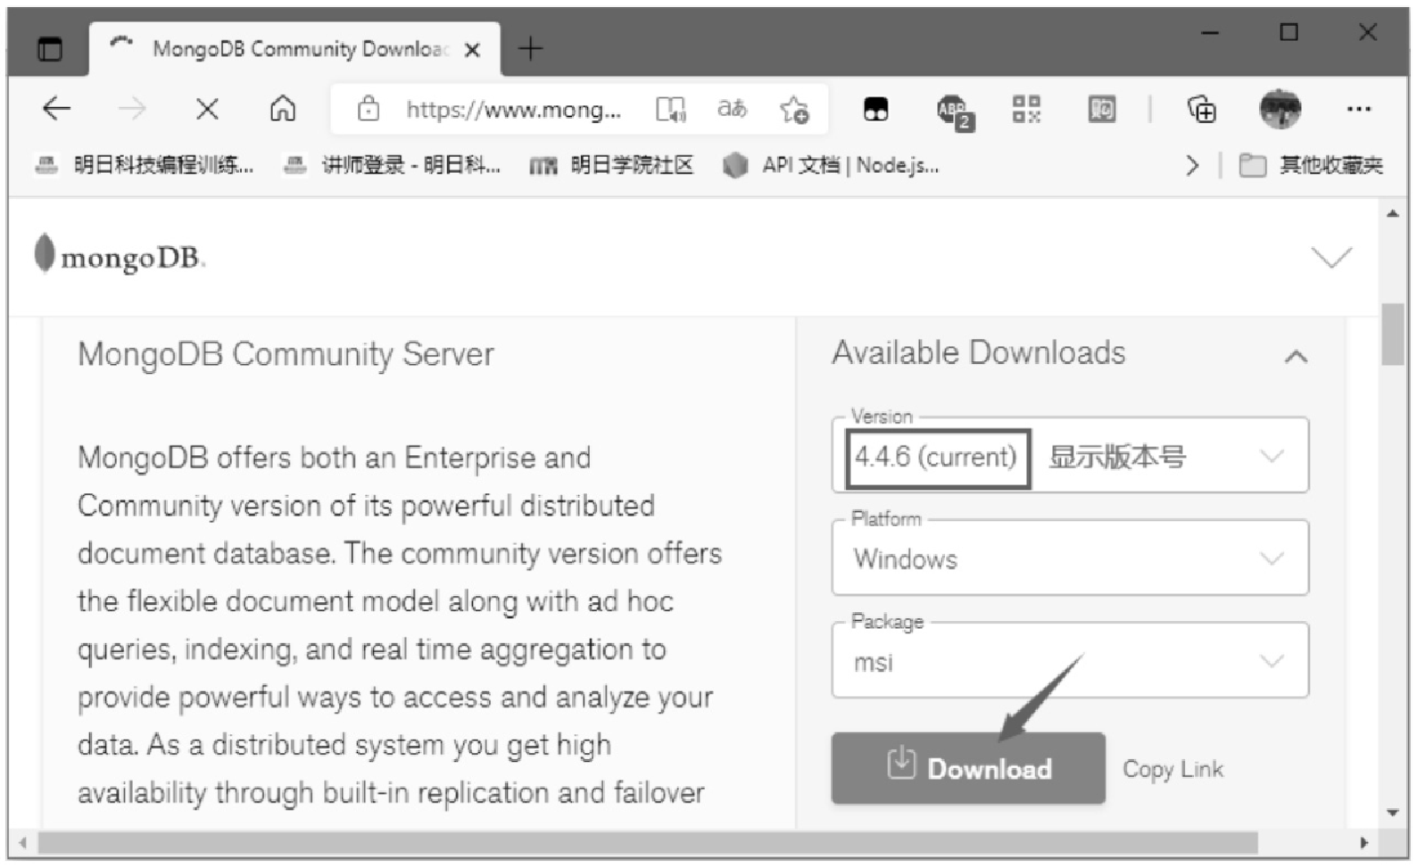Screen dimensions: 1417x868
Task: Open the 讲师登录 - 明日科 bookmark
Action: tap(392, 165)
